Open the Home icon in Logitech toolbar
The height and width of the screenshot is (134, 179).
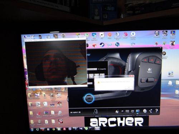click(117, 111)
